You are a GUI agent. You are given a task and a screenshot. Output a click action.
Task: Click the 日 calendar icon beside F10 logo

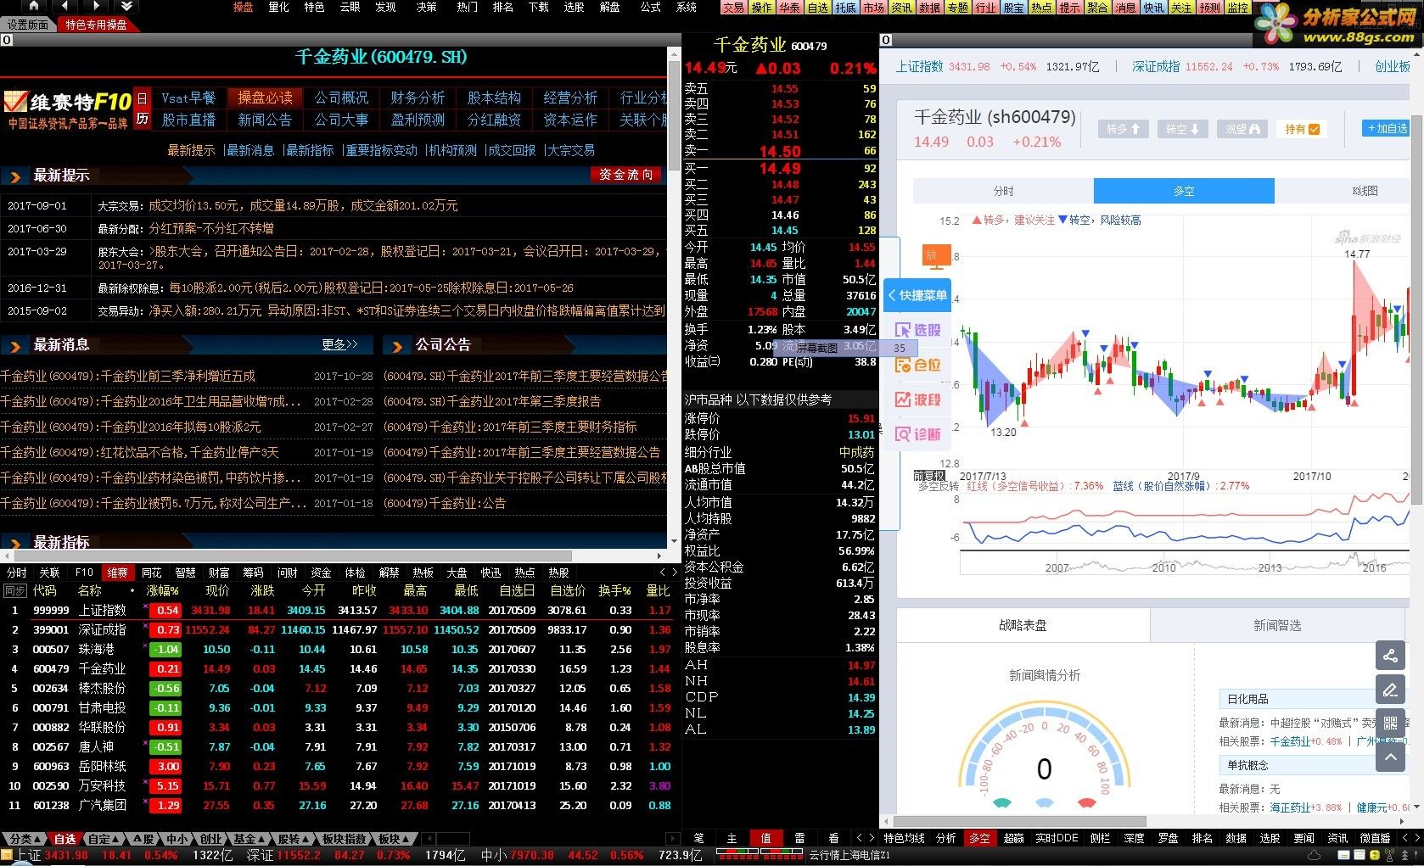[142, 98]
